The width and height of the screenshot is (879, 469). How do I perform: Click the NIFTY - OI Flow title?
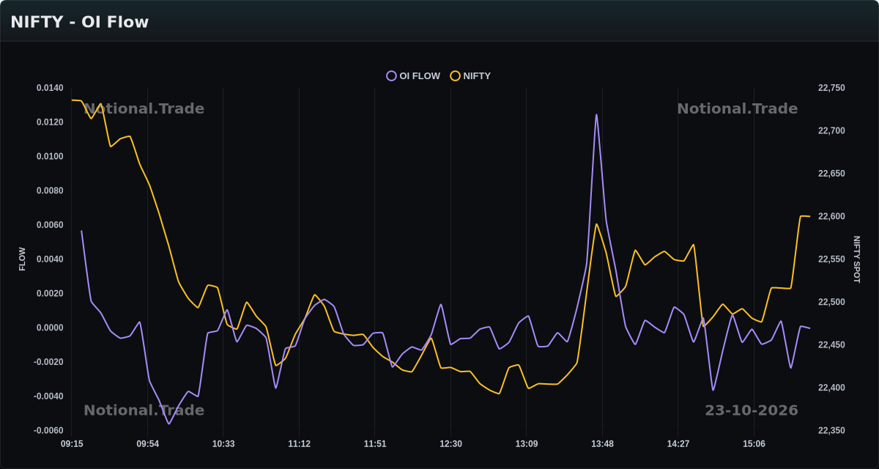click(80, 22)
